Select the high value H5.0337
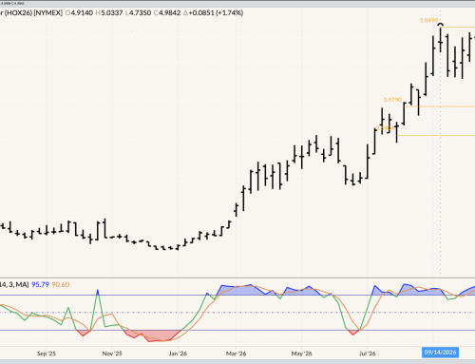 pos(109,13)
